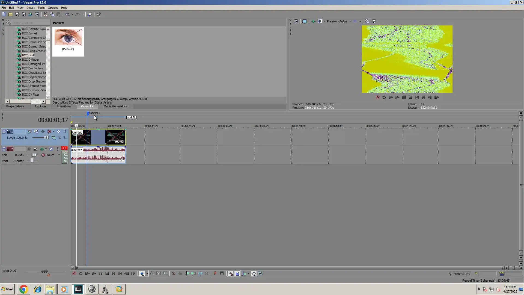Open Video Preview external monitor icon
Image resolution: width=524 pixels, height=295 pixels.
pyautogui.click(x=305, y=21)
